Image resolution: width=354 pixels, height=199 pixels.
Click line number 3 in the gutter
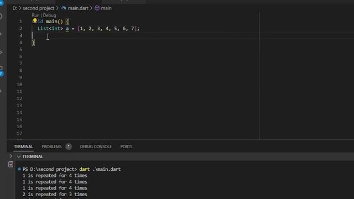(x=21, y=35)
